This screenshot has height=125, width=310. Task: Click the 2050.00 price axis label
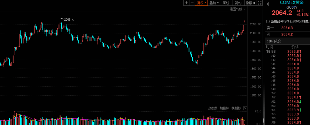256,24
